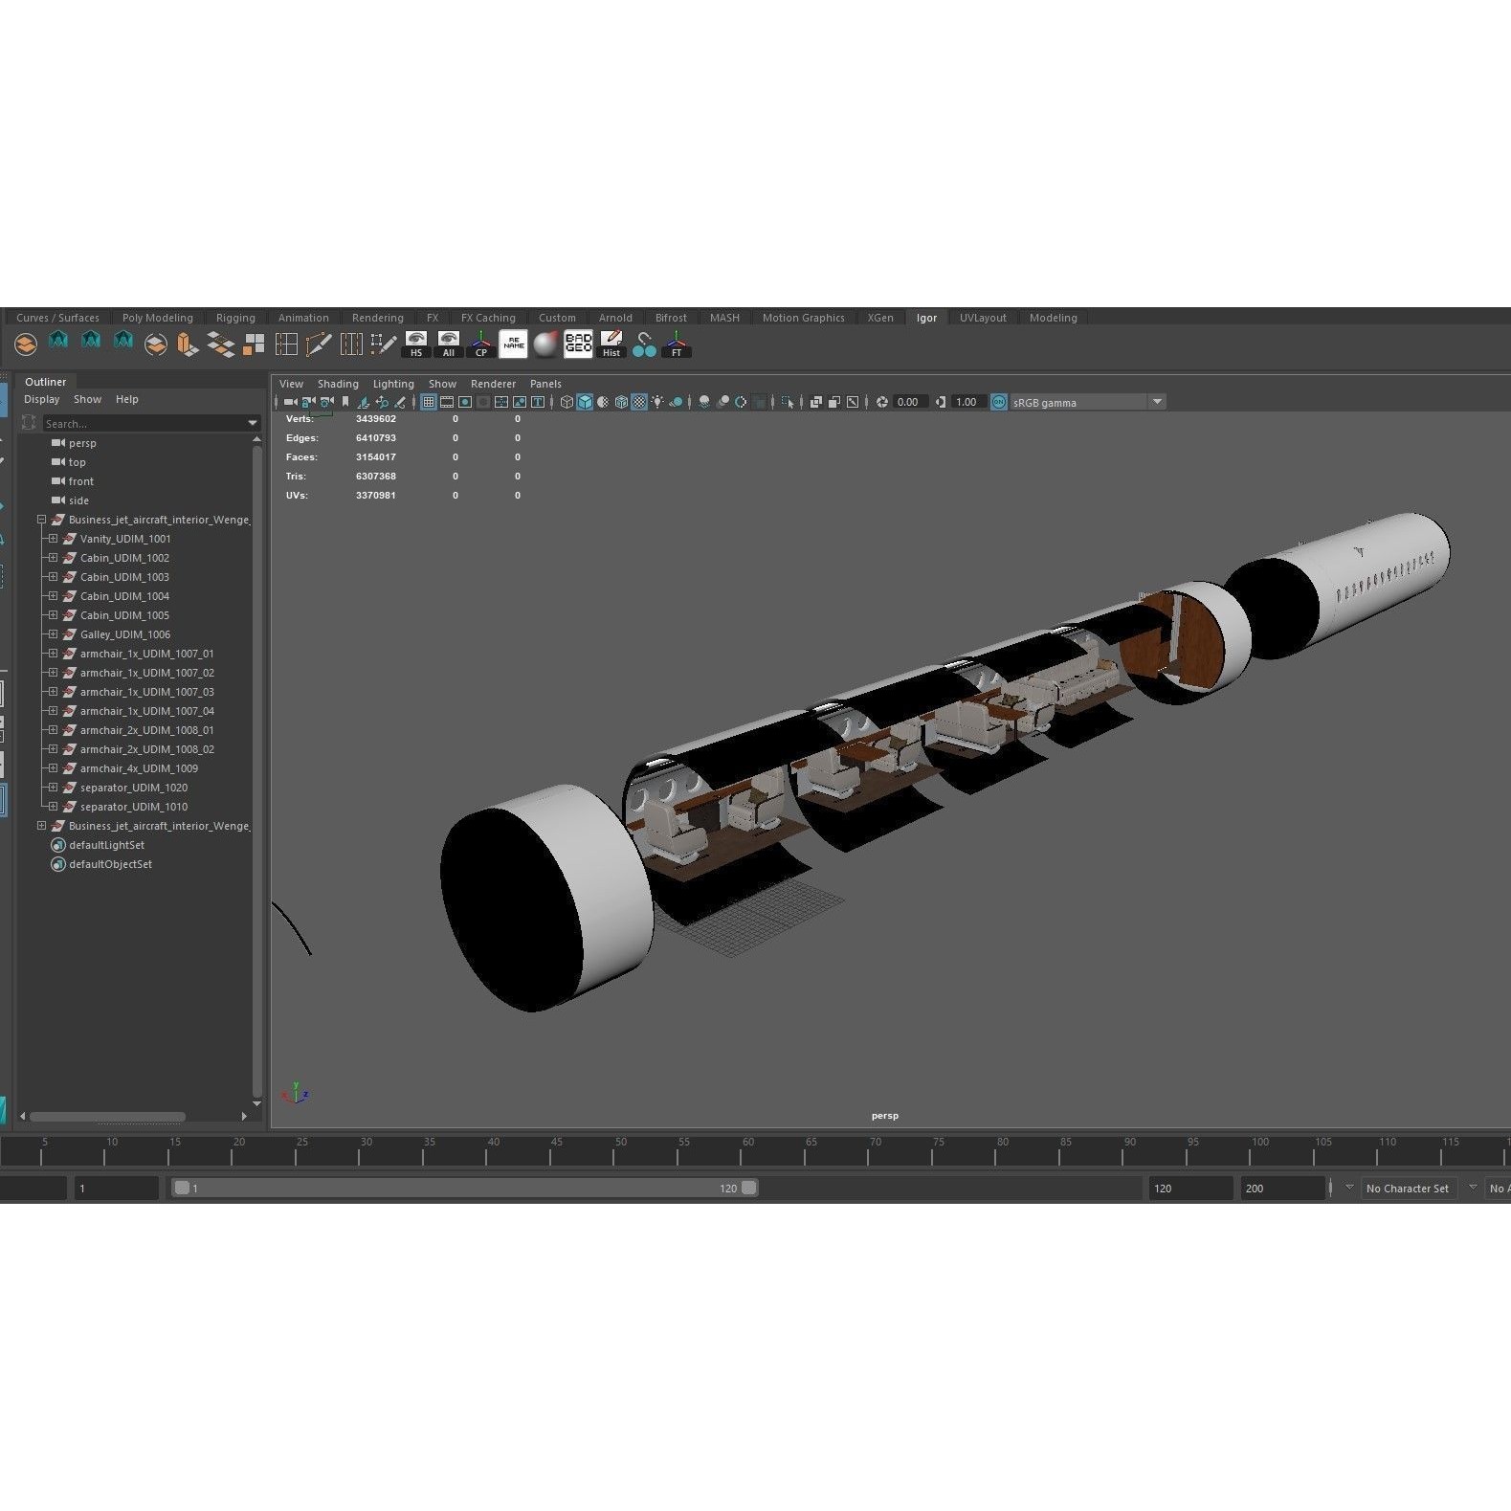Viewport: 1511px width, 1511px height.
Task: Click the HS eye shelf icon
Action: (x=415, y=344)
